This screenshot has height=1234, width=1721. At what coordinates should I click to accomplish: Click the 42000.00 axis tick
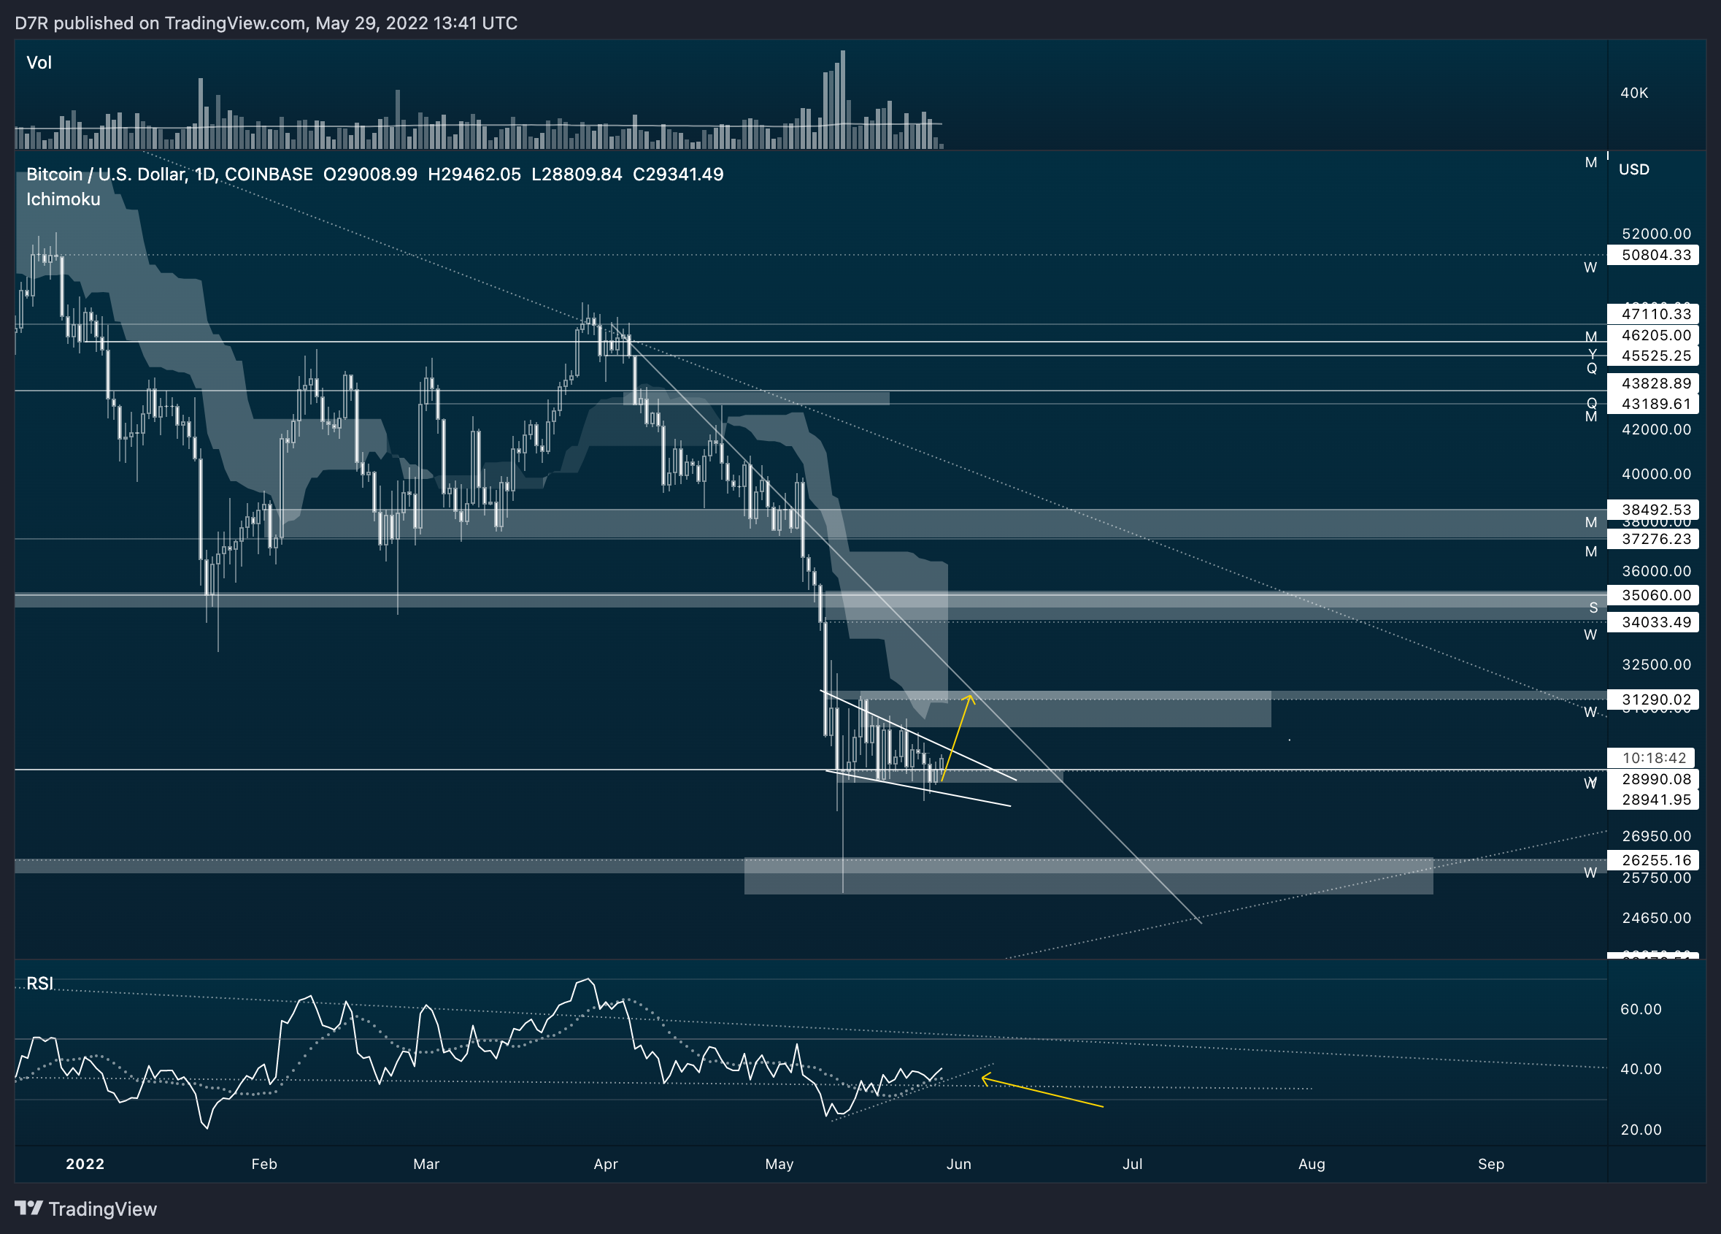tap(1657, 430)
